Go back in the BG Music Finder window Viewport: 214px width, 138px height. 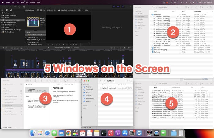click(101, 81)
